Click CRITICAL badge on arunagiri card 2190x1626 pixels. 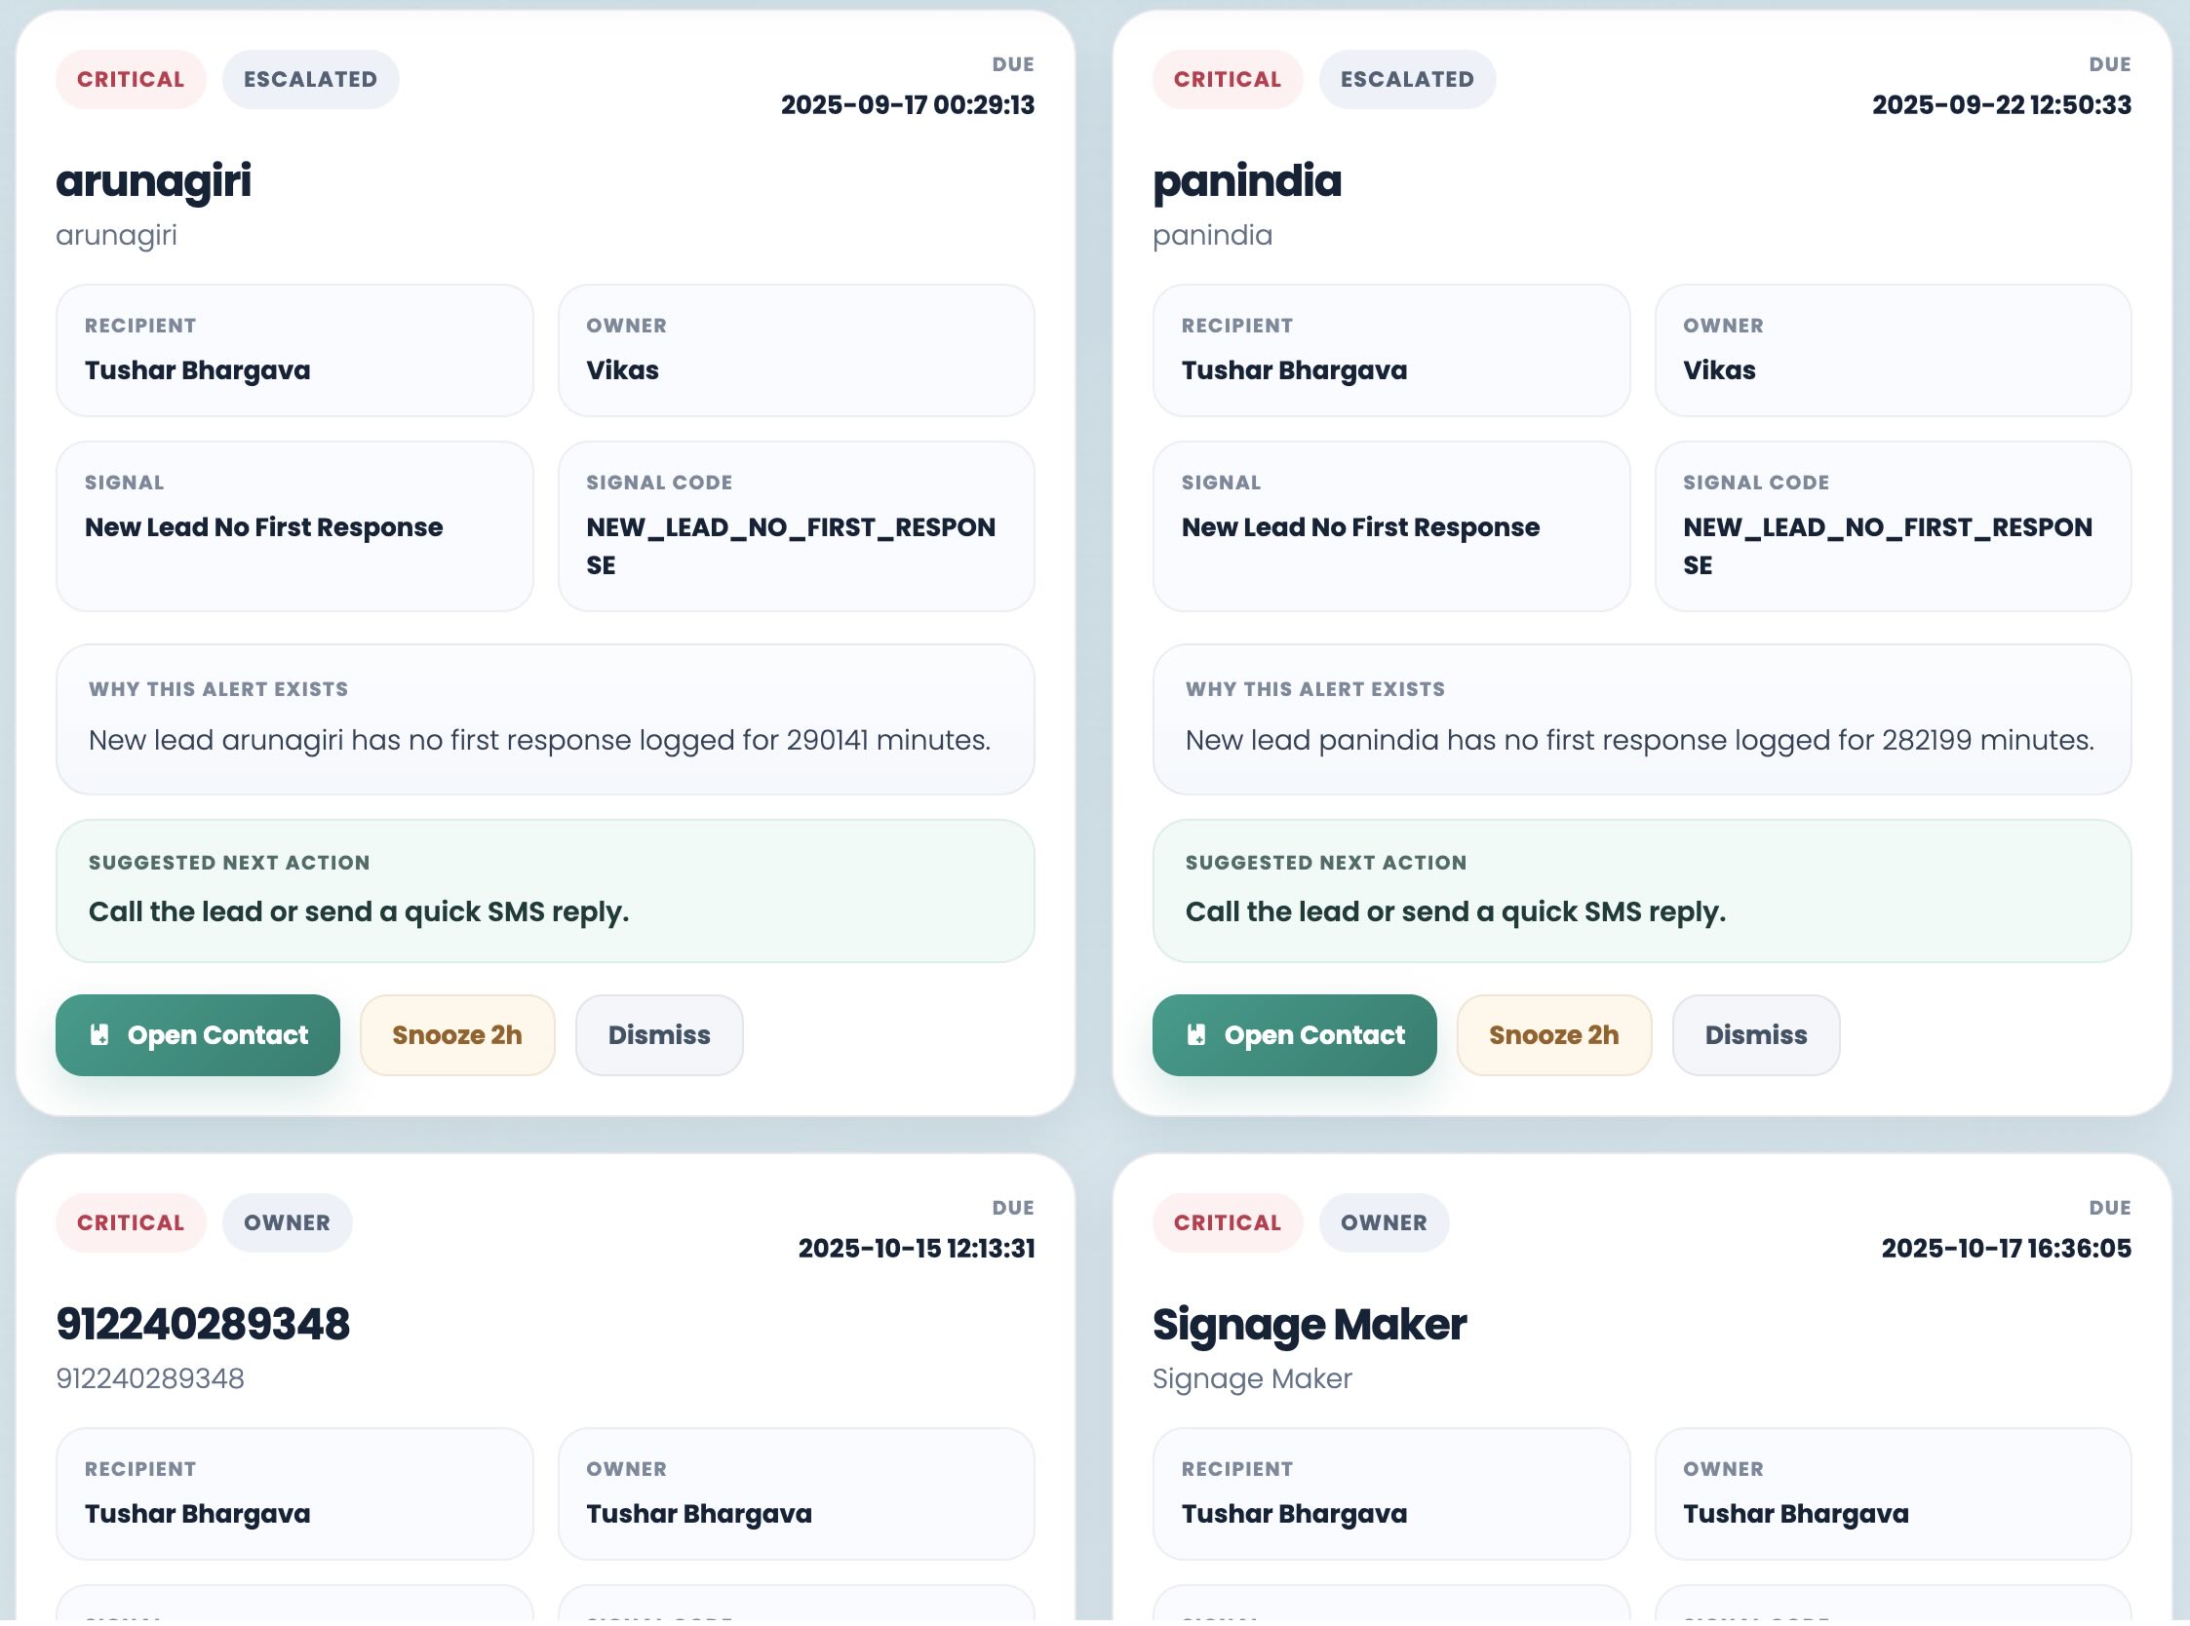(131, 80)
